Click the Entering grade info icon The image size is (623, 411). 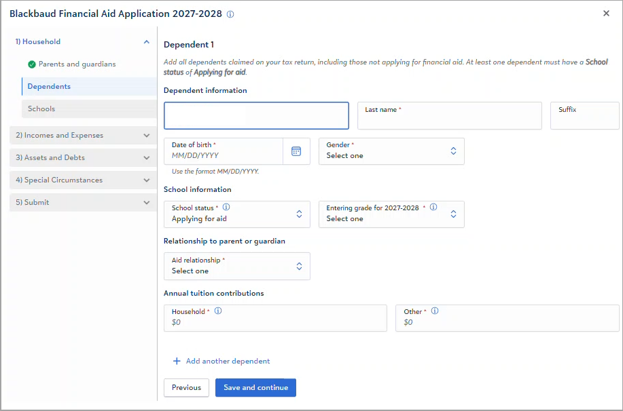point(433,207)
